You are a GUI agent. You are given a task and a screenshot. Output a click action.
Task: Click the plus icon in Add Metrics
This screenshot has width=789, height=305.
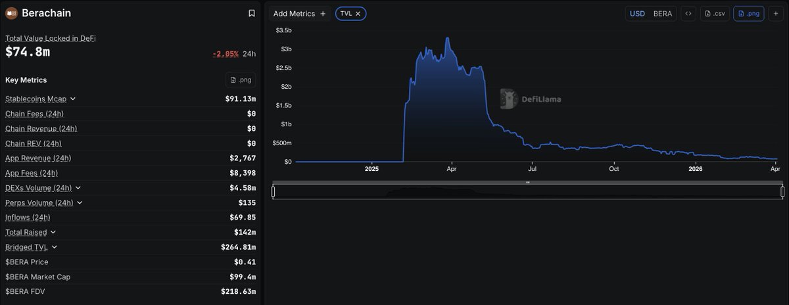323,13
